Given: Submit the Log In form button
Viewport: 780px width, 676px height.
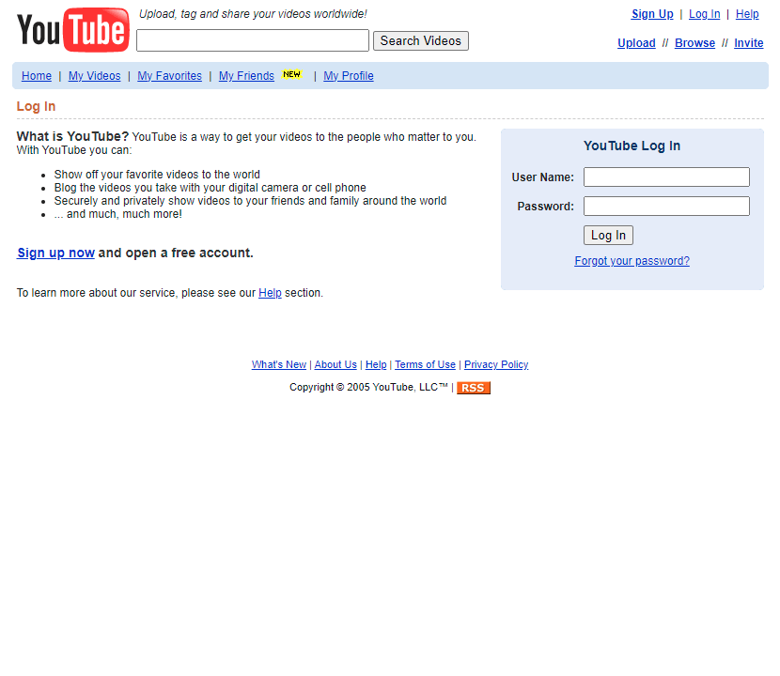Looking at the screenshot, I should 608,235.
